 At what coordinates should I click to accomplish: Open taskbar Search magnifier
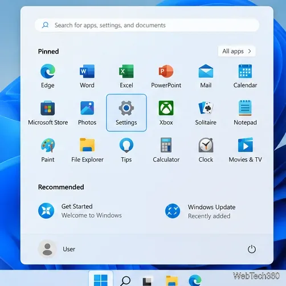click(x=125, y=280)
